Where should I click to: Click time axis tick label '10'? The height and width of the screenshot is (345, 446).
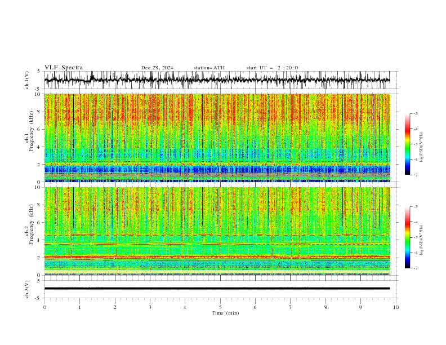[x=396, y=307]
